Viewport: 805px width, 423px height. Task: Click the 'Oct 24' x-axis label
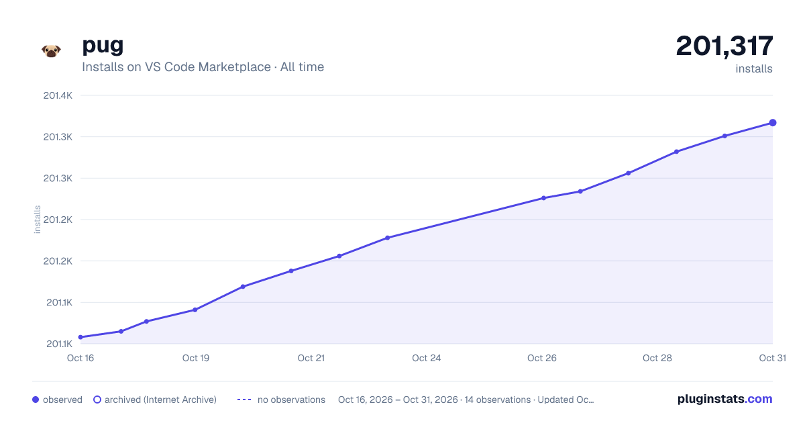pos(427,358)
